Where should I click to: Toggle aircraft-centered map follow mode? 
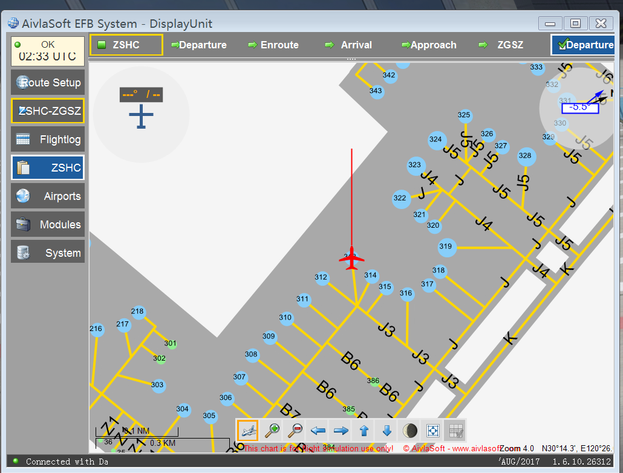click(x=247, y=431)
